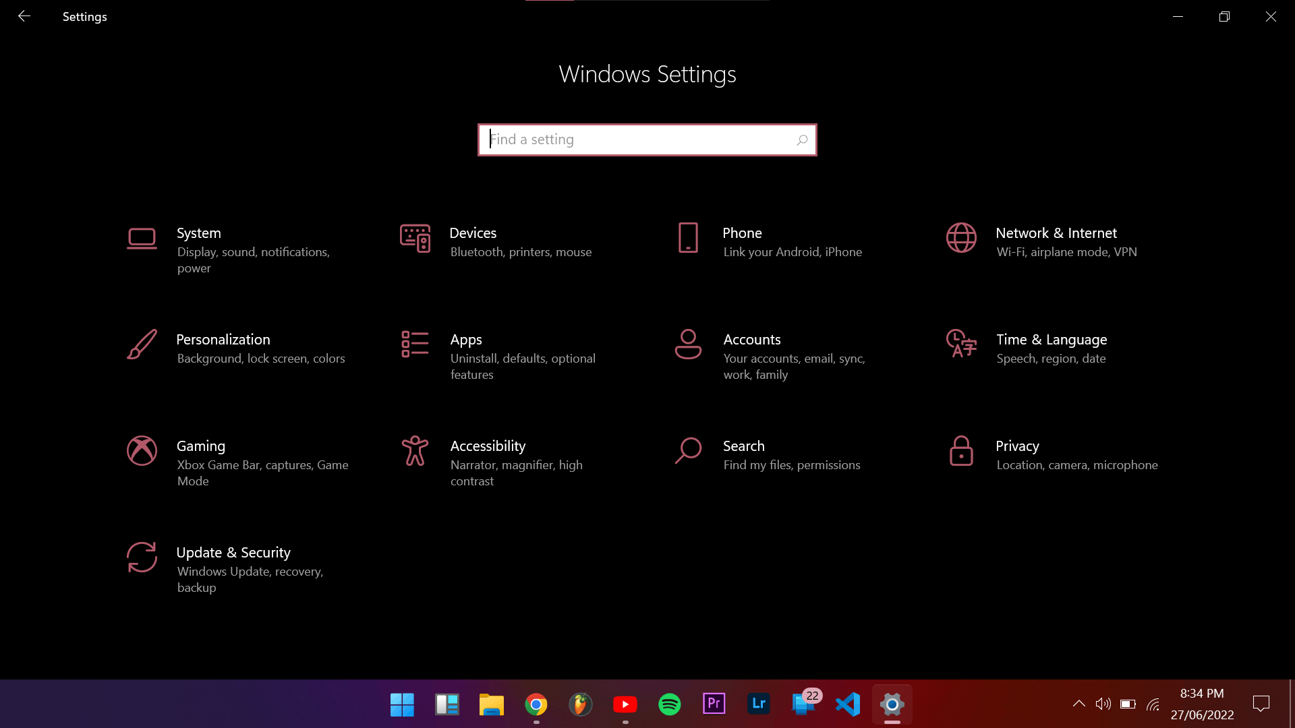Open Google Chrome from the taskbar
The width and height of the screenshot is (1295, 728).
click(536, 704)
